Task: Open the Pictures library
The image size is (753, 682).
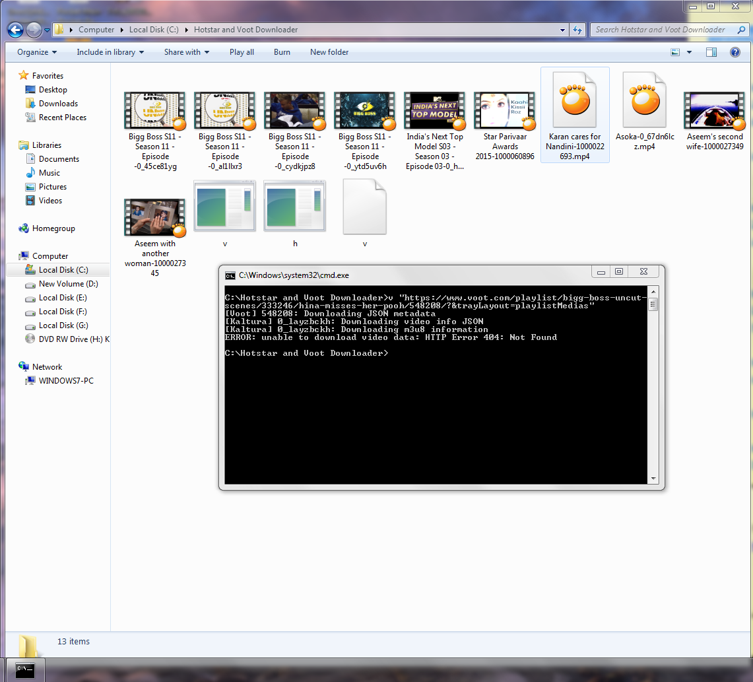Action: pos(52,187)
